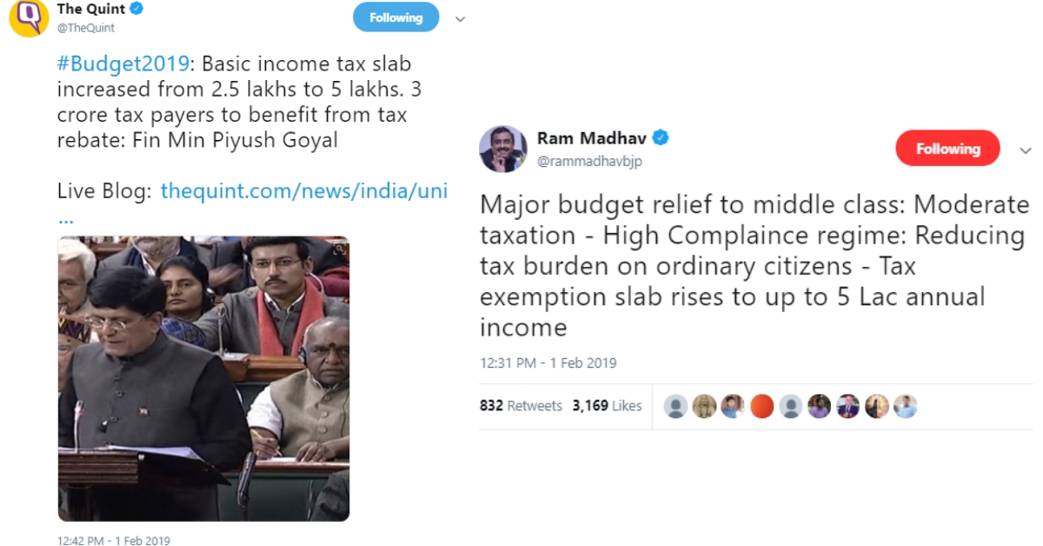Open the parliament photo in The Quint tweet
The image size is (1043, 546).
[x=203, y=379]
